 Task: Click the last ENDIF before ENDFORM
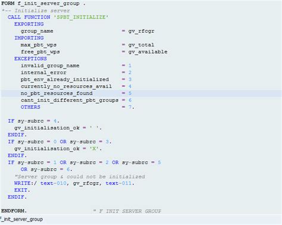click(x=17, y=197)
